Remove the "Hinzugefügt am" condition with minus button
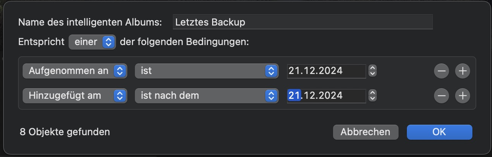Screen dimensions: 492x157 point(441,96)
